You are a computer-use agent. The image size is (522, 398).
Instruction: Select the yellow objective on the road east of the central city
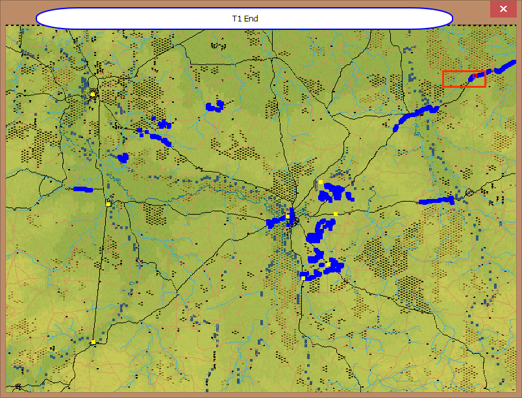click(336, 214)
